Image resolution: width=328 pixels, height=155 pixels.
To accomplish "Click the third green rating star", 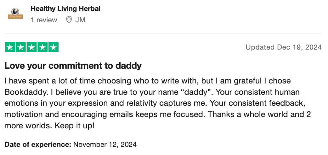I will 32,47.
